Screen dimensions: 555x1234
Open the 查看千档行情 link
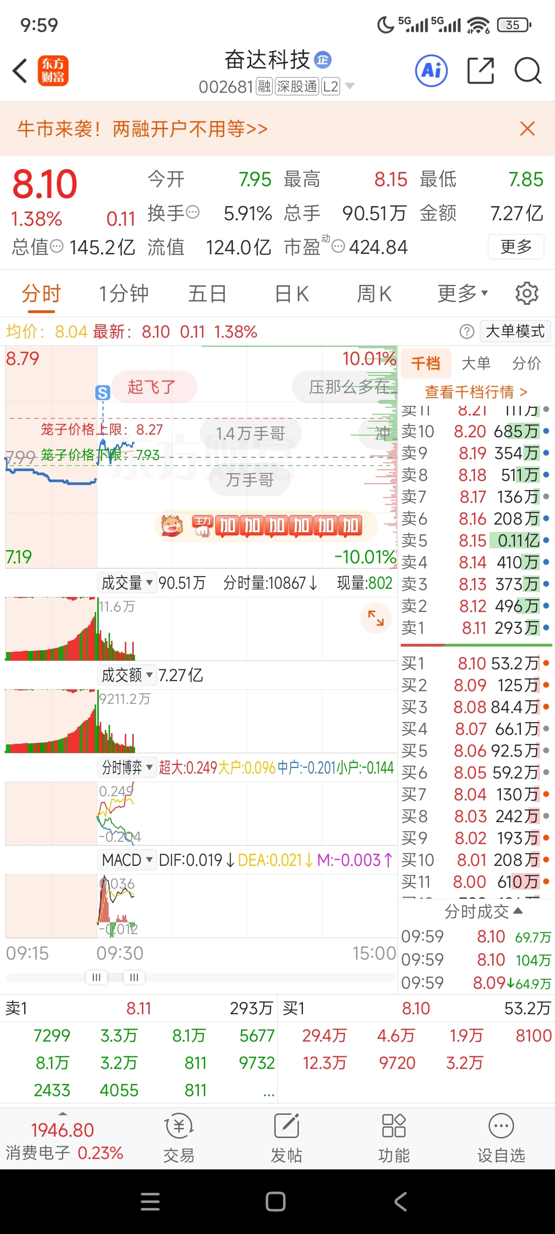tap(476, 392)
